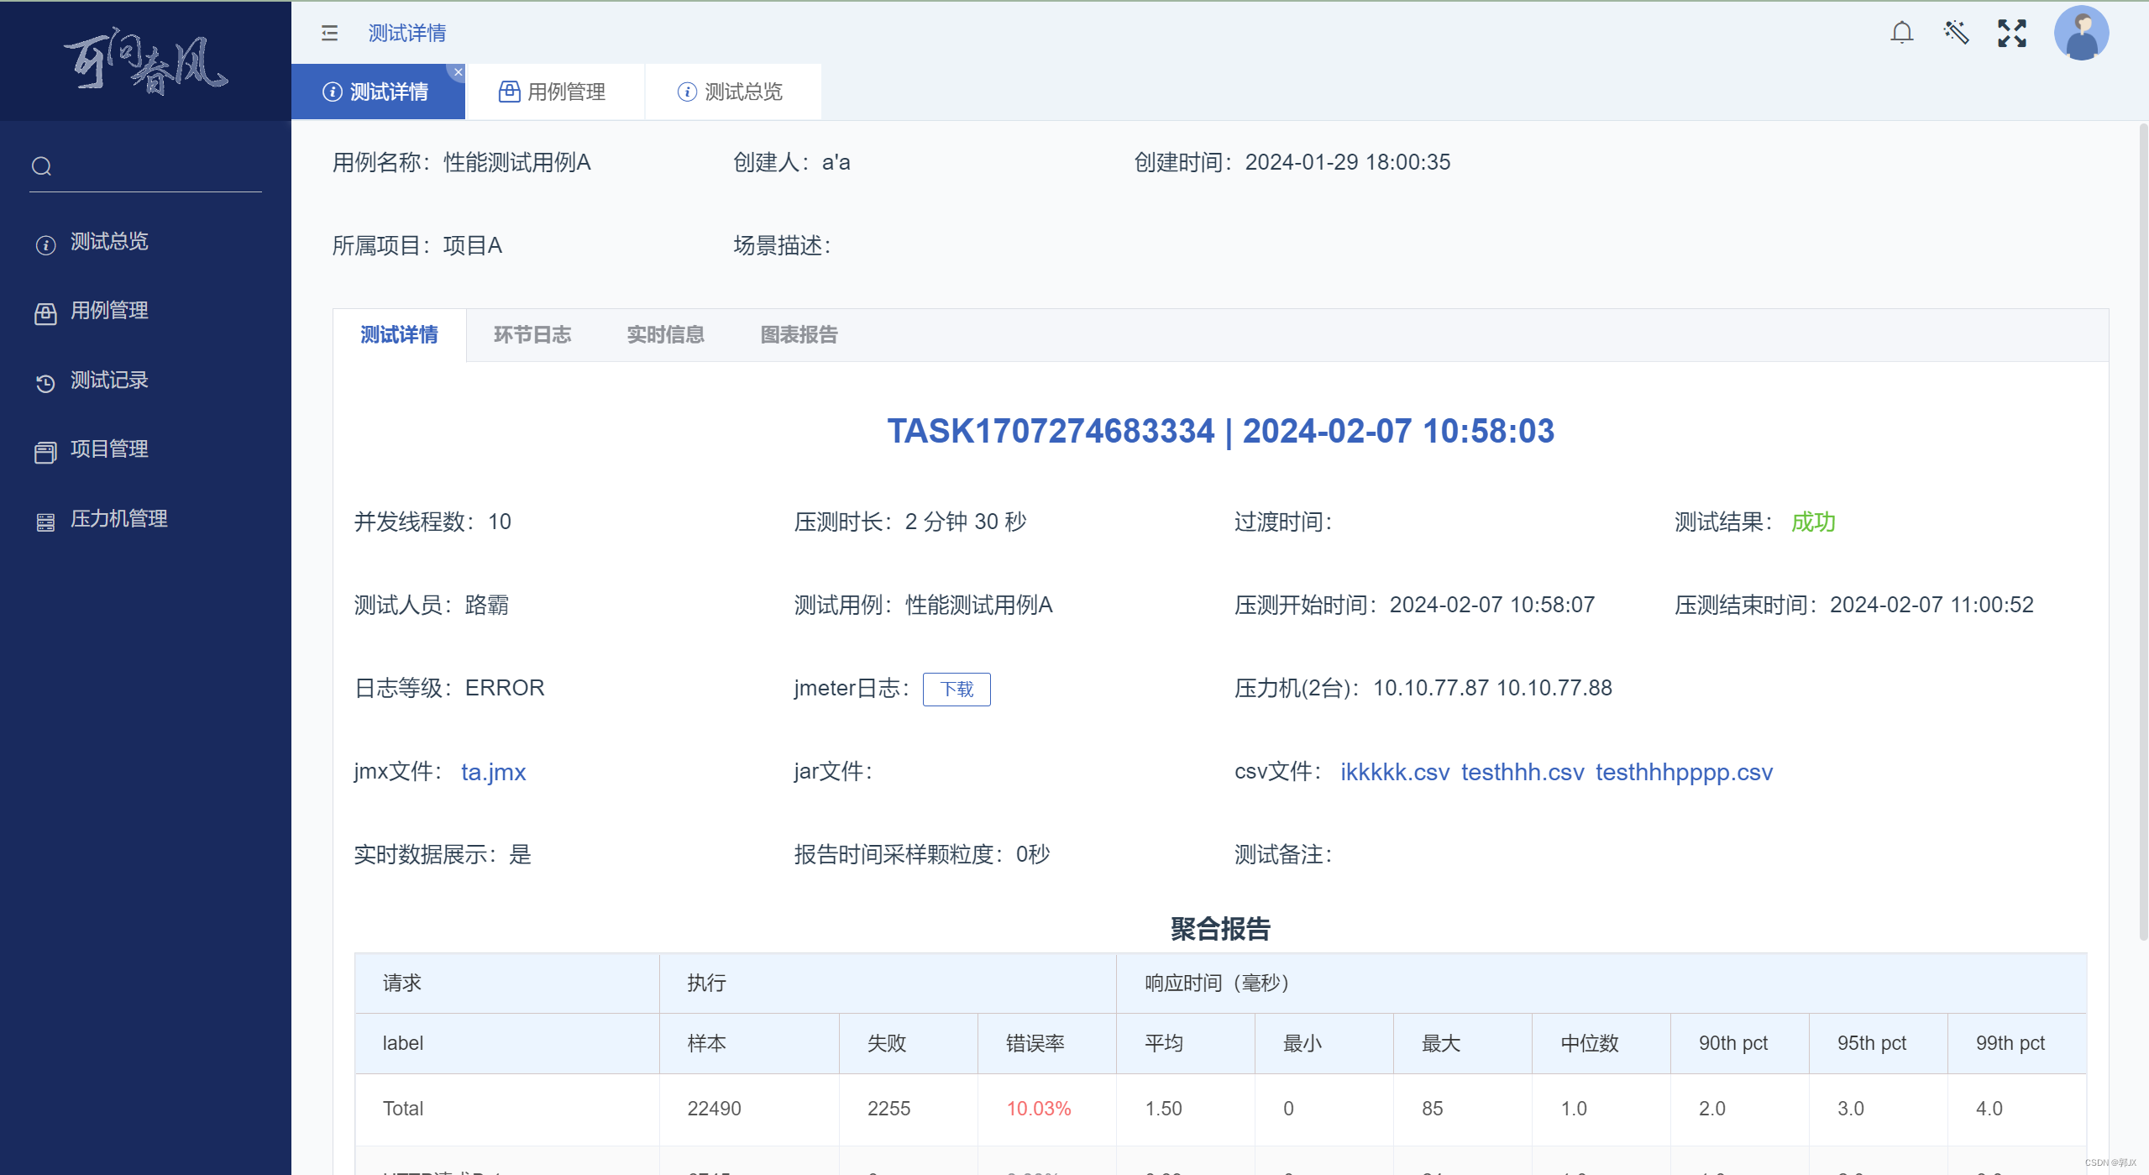Open the notification bell
This screenshot has width=2149, height=1175.
click(x=1901, y=33)
